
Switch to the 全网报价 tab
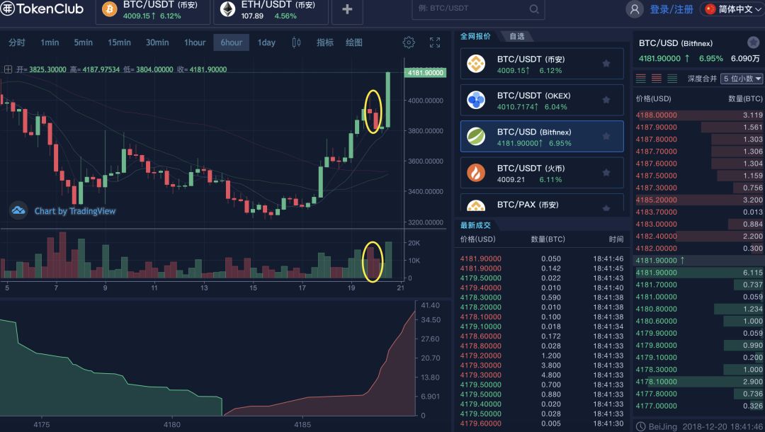[475, 36]
